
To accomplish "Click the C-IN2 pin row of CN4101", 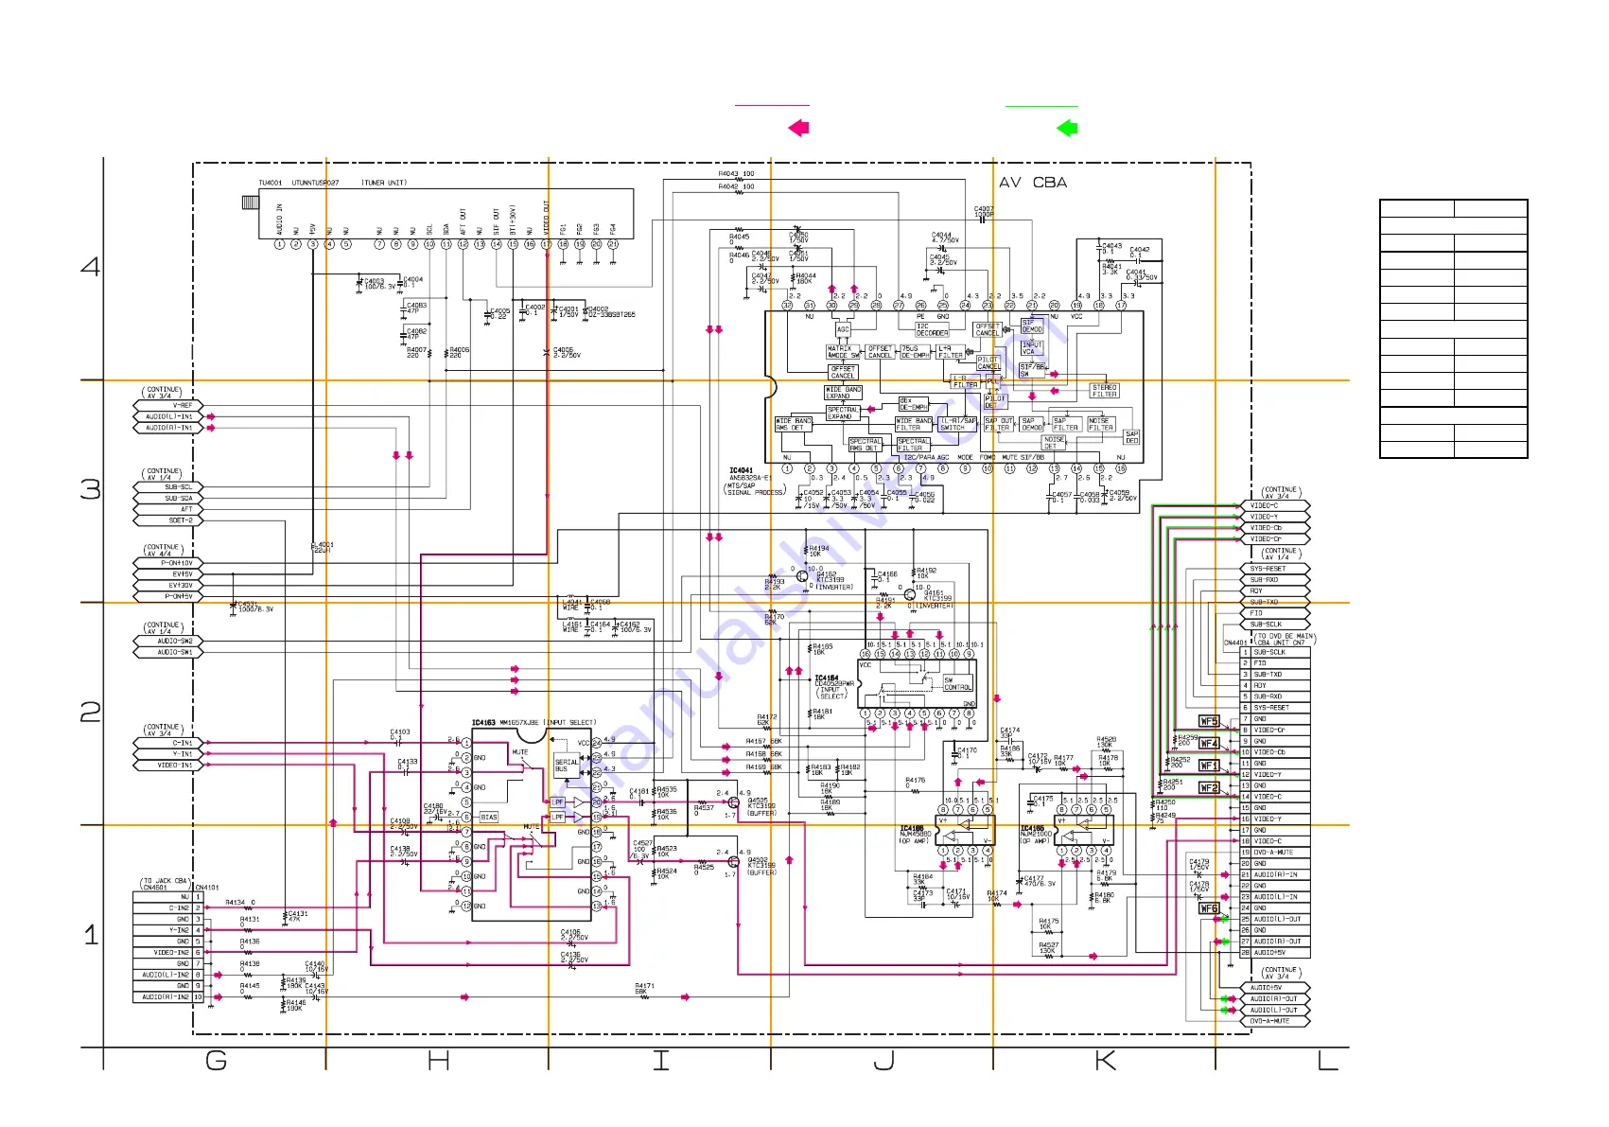I will pos(168,908).
